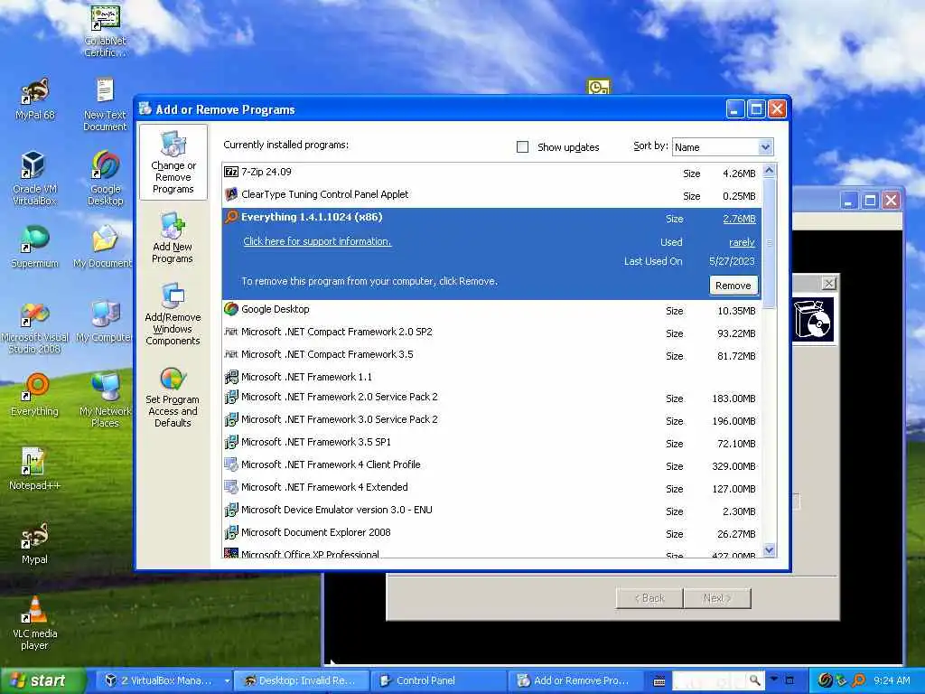Click the 7-Zip 24.09 program icon
Screen dimensions: 925x694
[231, 172]
